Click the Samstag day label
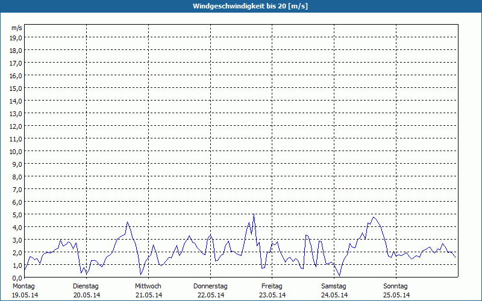482x301 pixels. [334, 286]
